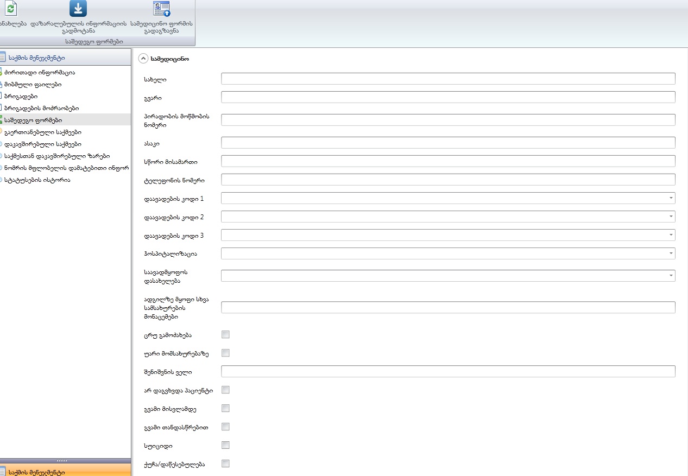Open დაავადების კოდი 1 dropdown
Screen dimensions: 688x476
pos(672,198)
